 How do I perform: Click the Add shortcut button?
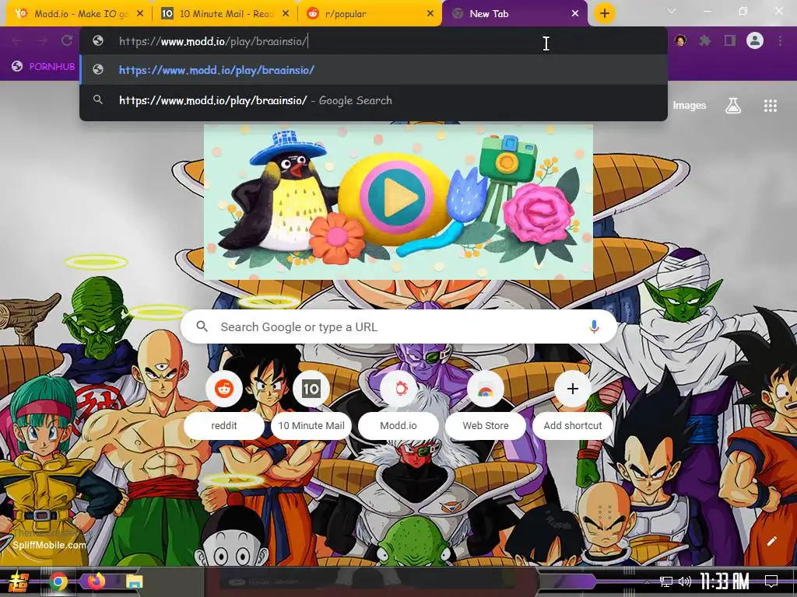tap(572, 405)
